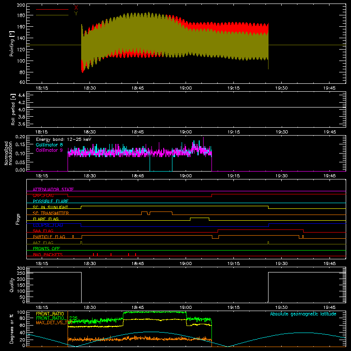This screenshot has height=351, width=351.
Task: Click the 19:15 label under the Quality plot
Action: [233, 308]
